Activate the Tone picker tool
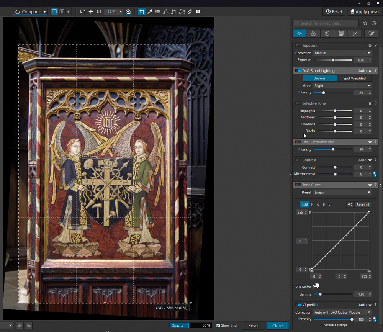This screenshot has height=332, width=383. [316, 286]
